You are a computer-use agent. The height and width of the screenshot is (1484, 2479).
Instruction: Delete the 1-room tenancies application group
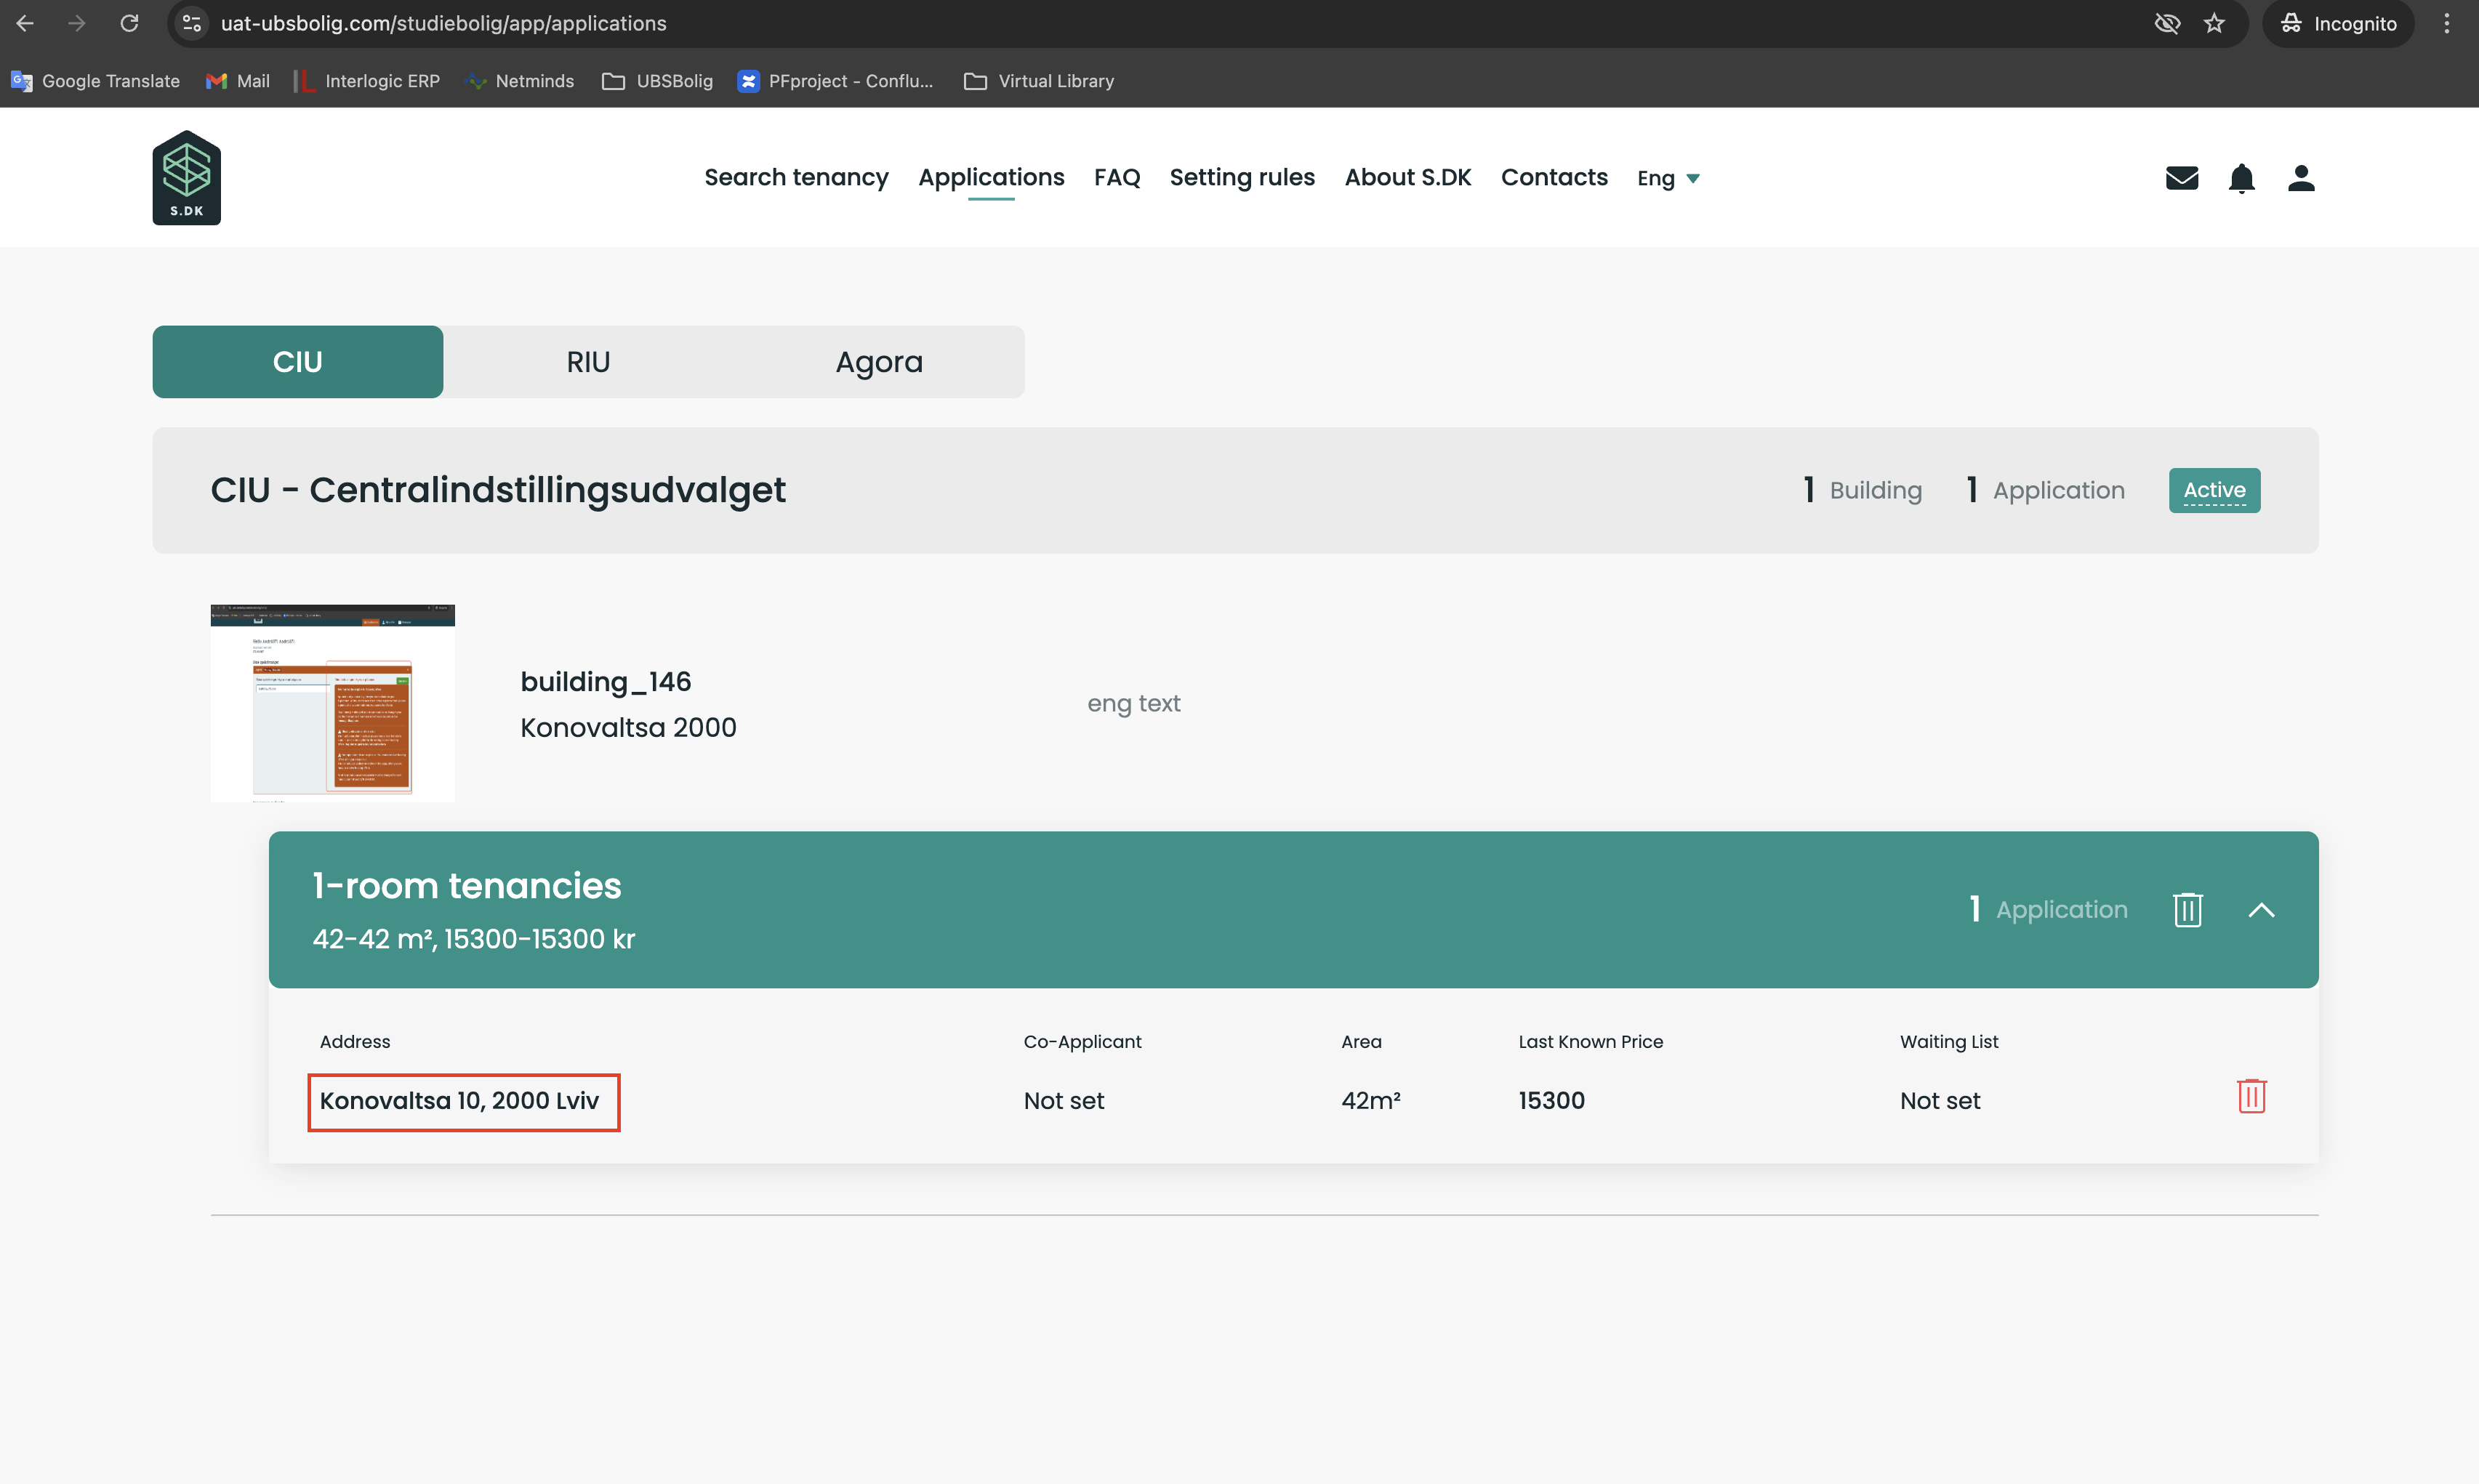click(2187, 909)
